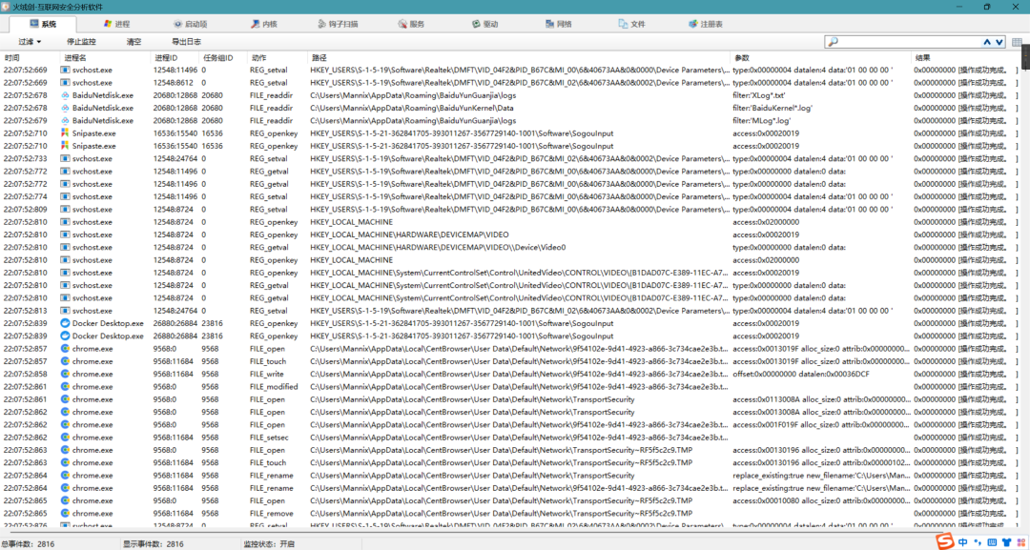Image resolution: width=1030 pixels, height=550 pixels.
Task: Click svchost icon in the 22:07:52:813 row
Action: tap(66, 311)
